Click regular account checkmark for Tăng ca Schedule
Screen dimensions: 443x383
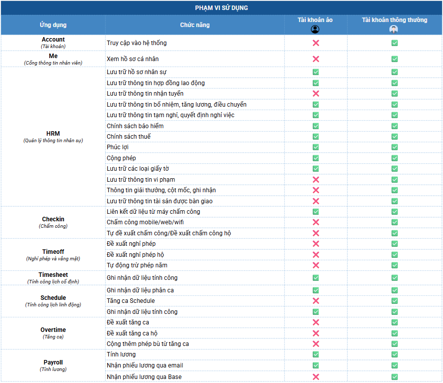(x=395, y=301)
